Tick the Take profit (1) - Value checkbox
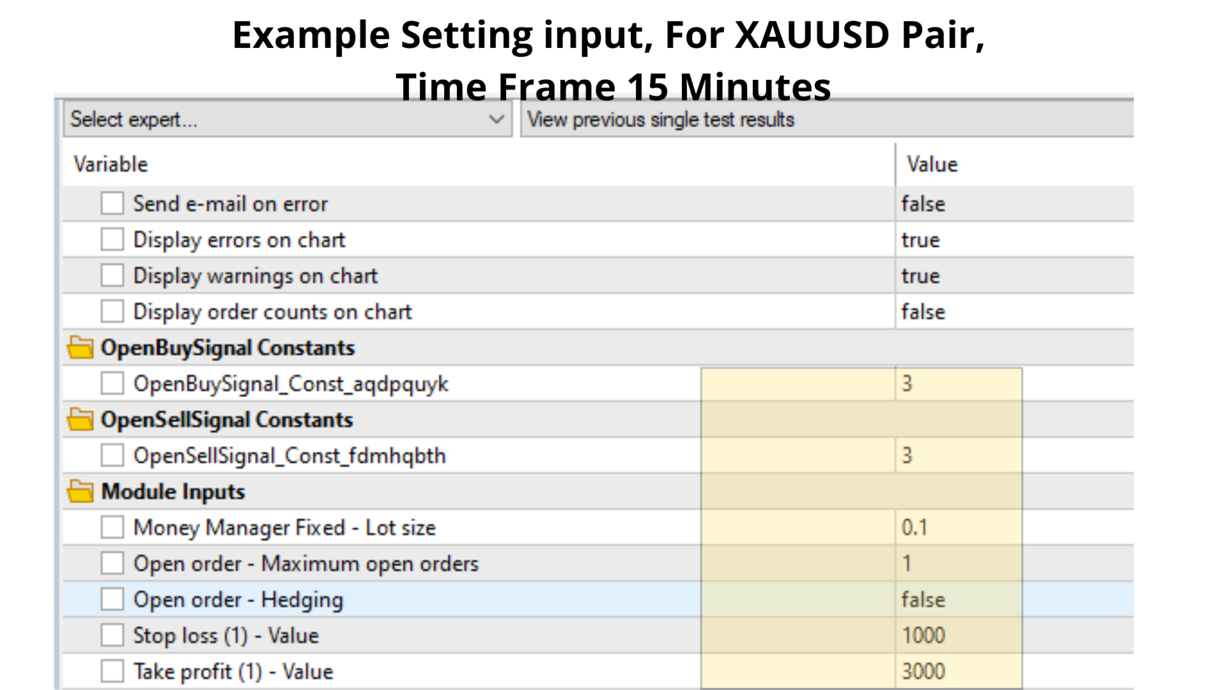Viewport: 1227px width, 690px height. [112, 671]
